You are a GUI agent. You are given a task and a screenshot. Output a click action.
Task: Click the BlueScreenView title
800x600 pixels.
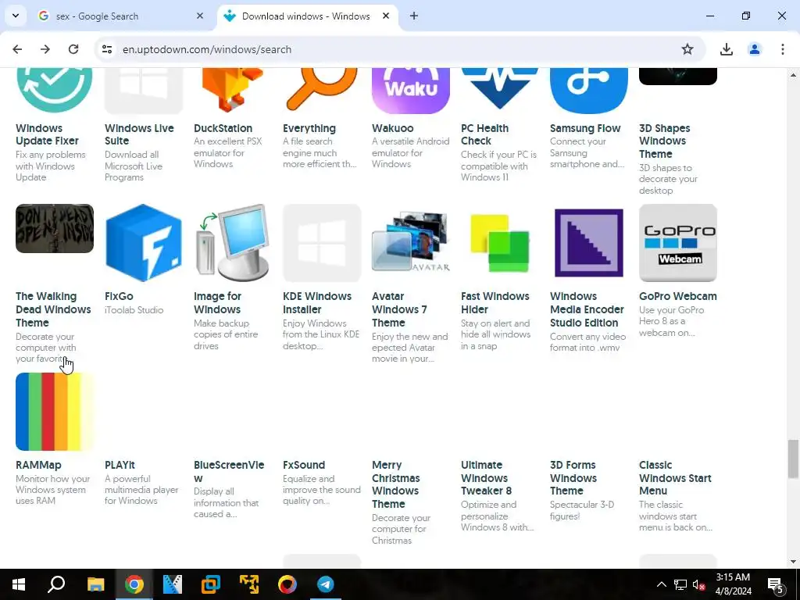[229, 471]
